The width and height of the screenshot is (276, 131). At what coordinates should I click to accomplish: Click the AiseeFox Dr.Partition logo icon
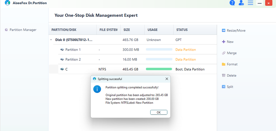(x=7, y=3)
